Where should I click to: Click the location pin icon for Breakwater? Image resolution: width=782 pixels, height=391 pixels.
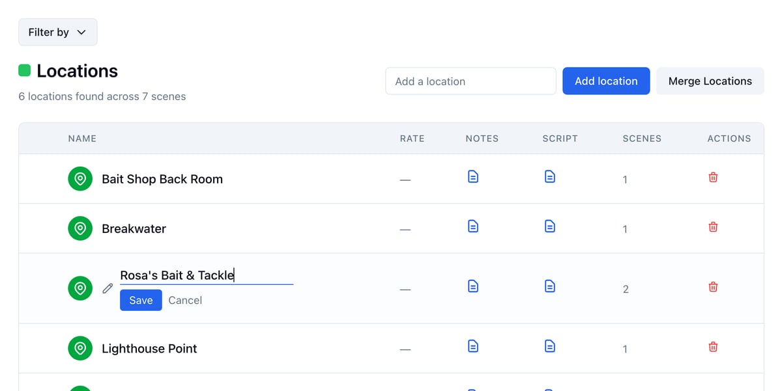80,228
